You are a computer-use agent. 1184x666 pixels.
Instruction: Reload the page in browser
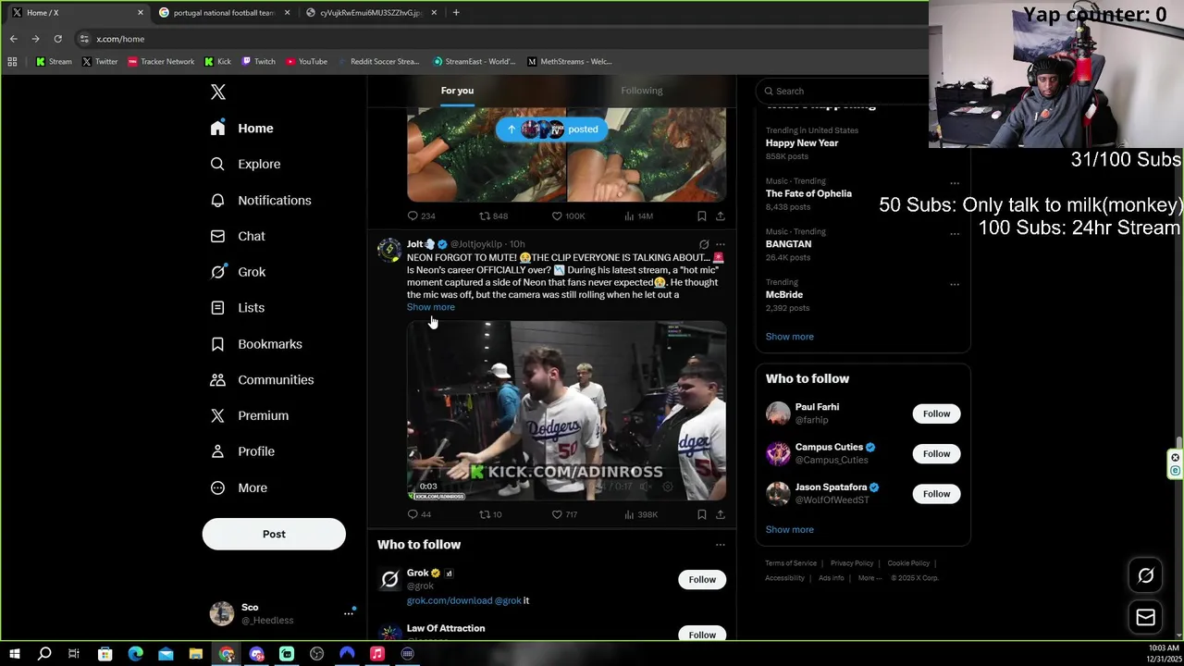[x=57, y=39]
